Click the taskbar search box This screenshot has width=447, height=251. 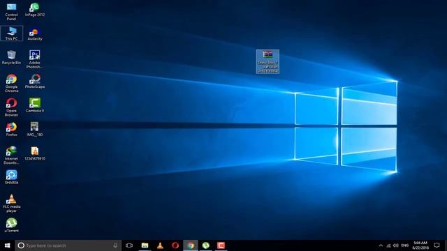[68, 245]
